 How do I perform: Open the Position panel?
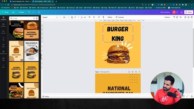tap(167, 17)
